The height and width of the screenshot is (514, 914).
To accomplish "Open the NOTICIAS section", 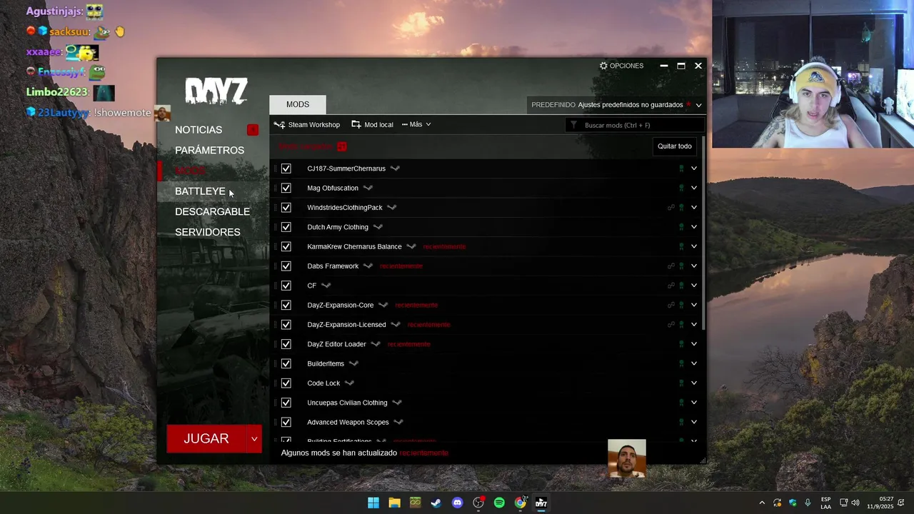I will [x=199, y=130].
